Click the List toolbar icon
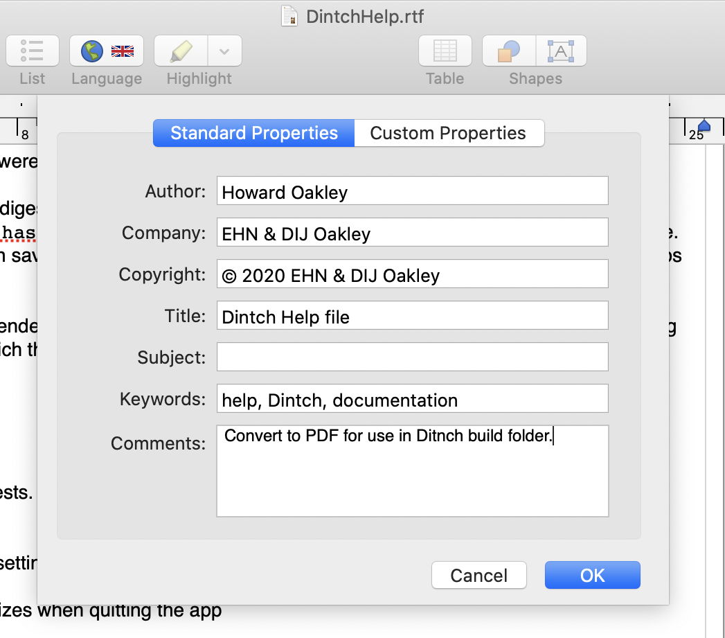This screenshot has width=725, height=638. click(33, 51)
